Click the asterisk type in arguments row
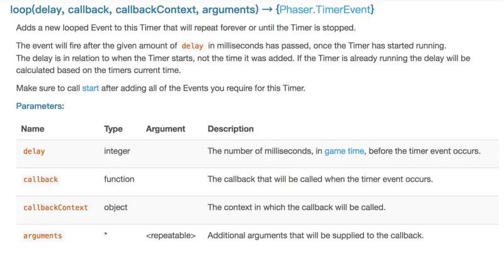 pyautogui.click(x=105, y=235)
